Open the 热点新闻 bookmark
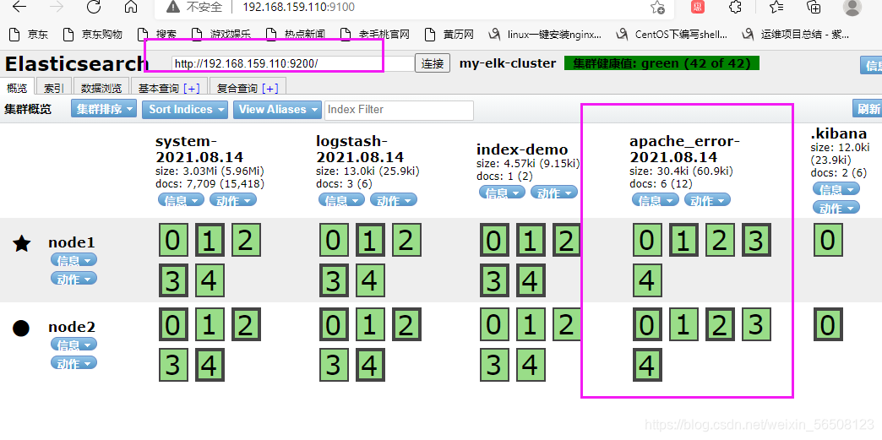882x440 pixels. click(x=296, y=35)
